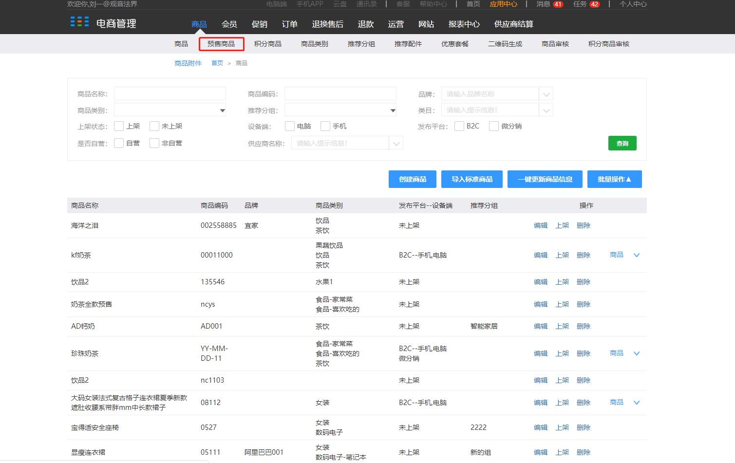Open the 消息 notification badge 41
735x463 pixels.
[x=558, y=4]
